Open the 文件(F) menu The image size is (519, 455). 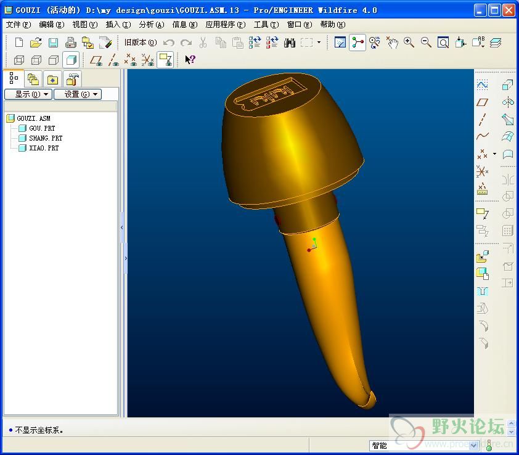click(18, 25)
